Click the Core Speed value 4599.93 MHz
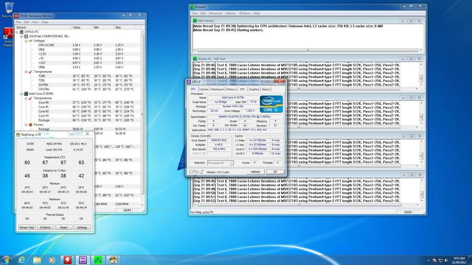 (x=219, y=140)
